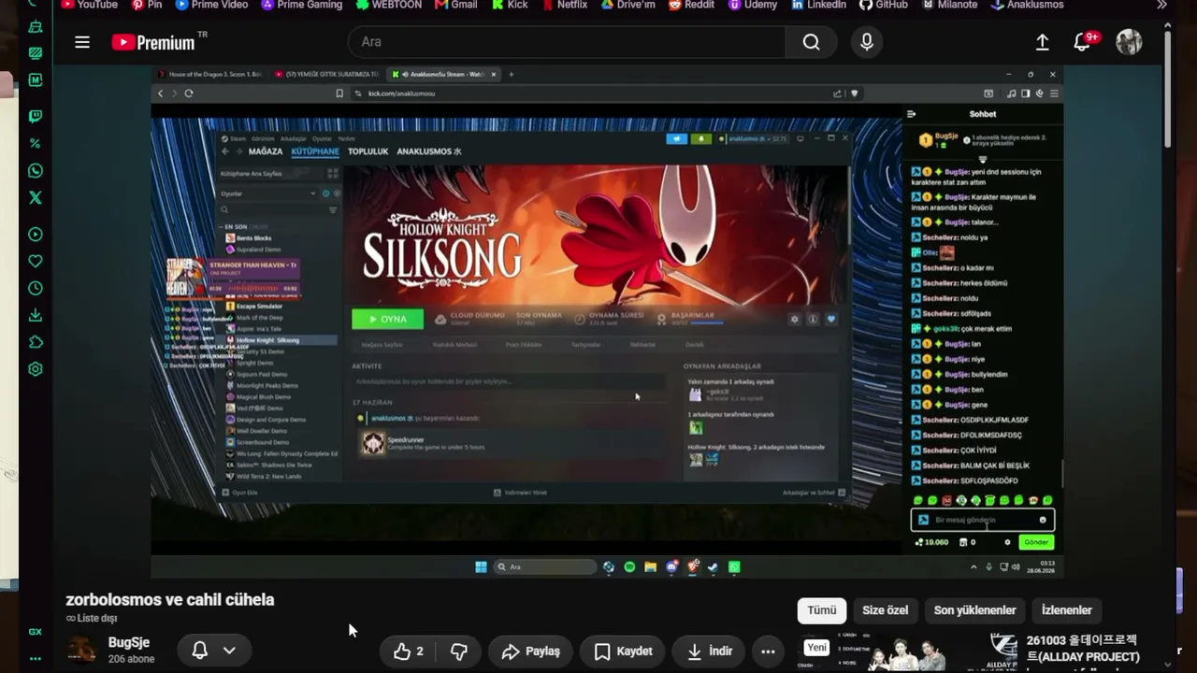Open the GX Mods sidebar icon
This screenshot has height=673, width=1197.
pyautogui.click(x=36, y=80)
